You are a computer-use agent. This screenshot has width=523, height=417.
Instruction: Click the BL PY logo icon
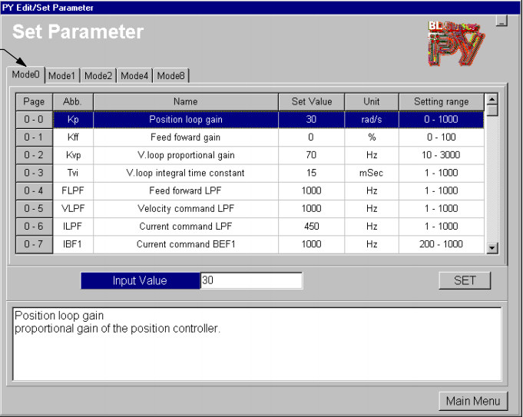[x=456, y=42]
